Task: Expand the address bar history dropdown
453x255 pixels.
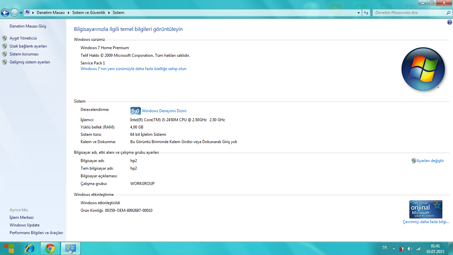Action: coord(359,13)
